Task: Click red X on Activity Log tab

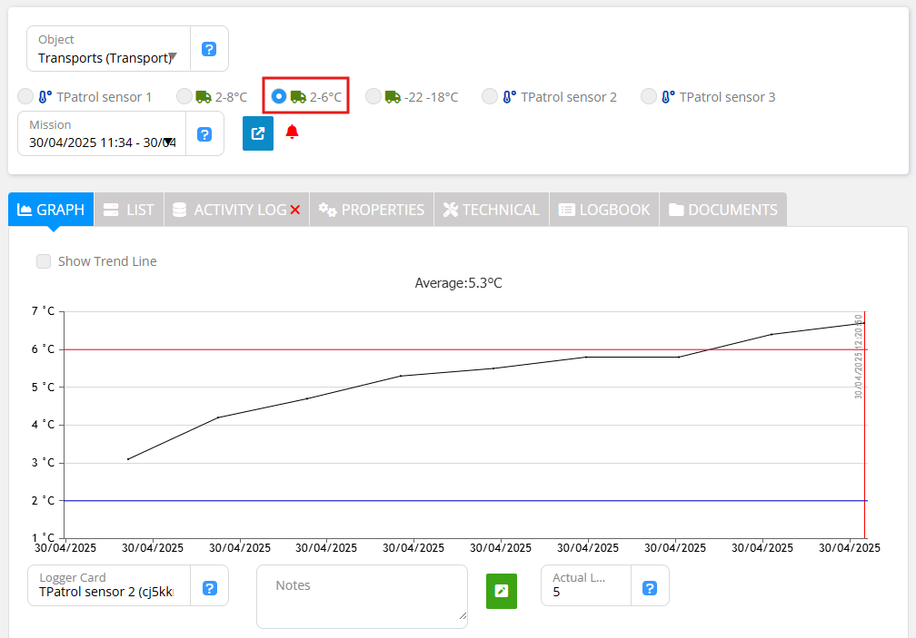Action: 294,211
